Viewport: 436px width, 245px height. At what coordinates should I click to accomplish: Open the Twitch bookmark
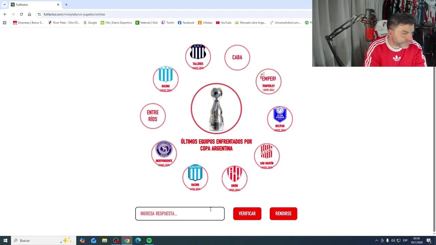pyautogui.click(x=168, y=23)
